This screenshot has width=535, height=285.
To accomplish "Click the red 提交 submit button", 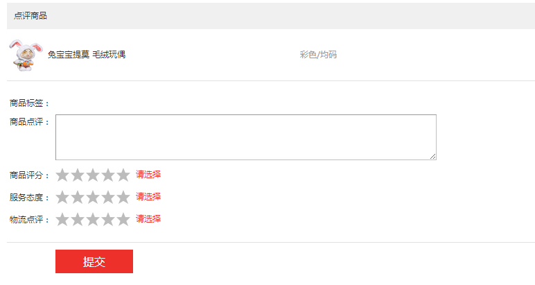I will 94,261.
